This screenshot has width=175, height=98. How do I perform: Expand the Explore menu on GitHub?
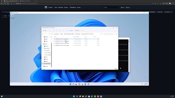(x=66, y=7)
